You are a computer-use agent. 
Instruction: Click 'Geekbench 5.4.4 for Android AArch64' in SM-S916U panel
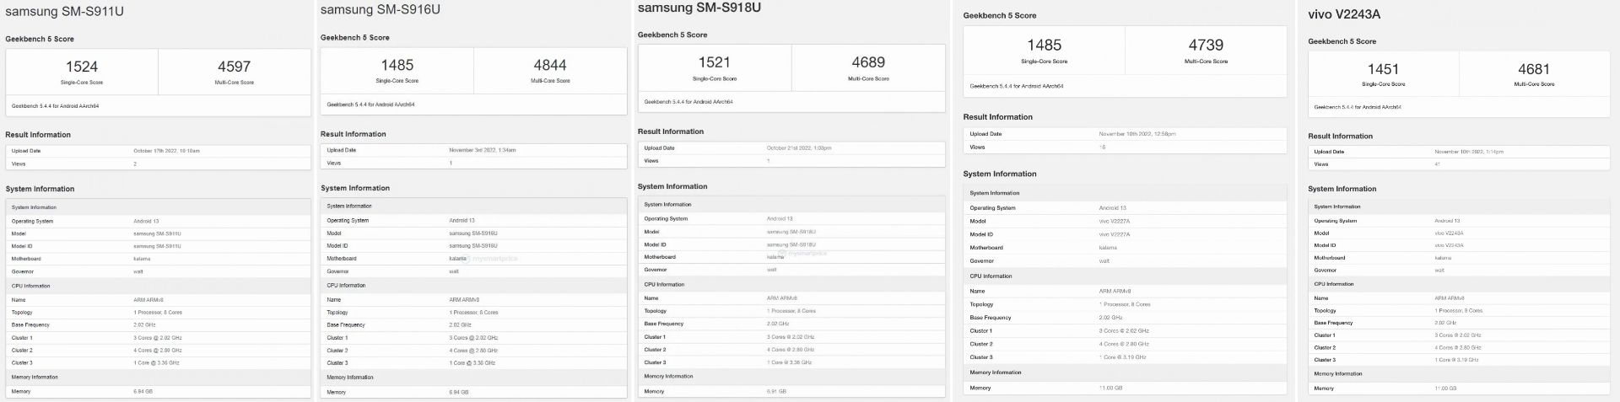[x=370, y=105]
